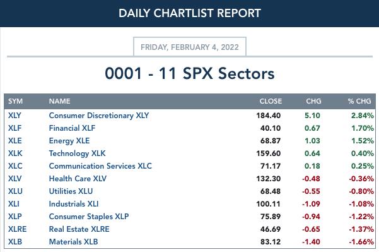Viewport: 379px width, 252px height.
Task: Open Technology XLK name link
Action: click(77, 153)
